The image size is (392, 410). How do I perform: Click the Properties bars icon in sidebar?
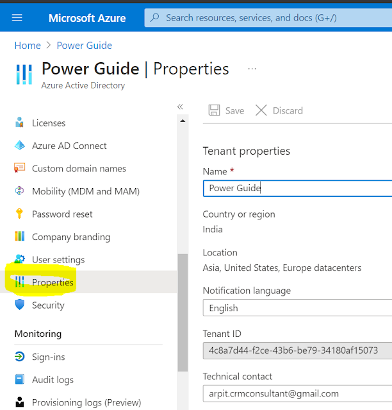point(20,282)
